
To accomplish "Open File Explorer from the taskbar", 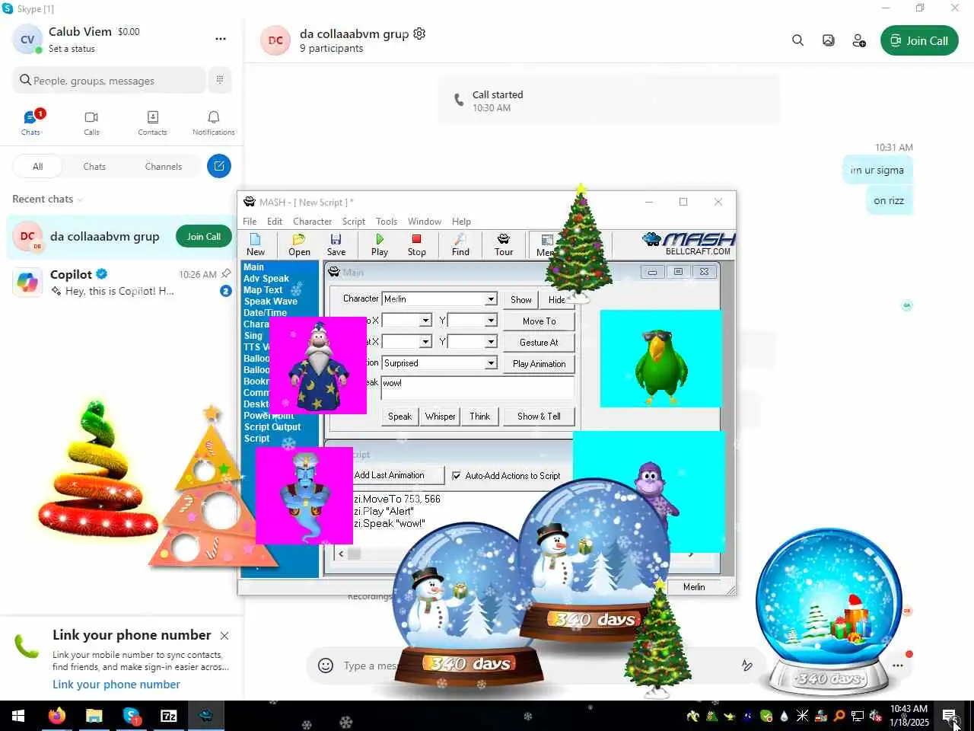I will (94, 716).
